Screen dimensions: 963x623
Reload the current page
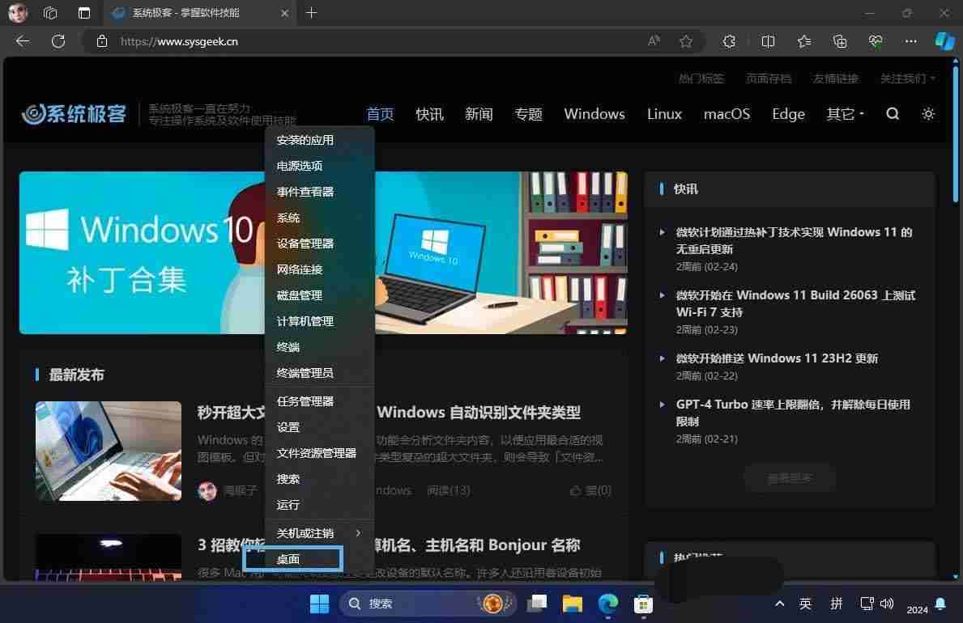click(58, 41)
